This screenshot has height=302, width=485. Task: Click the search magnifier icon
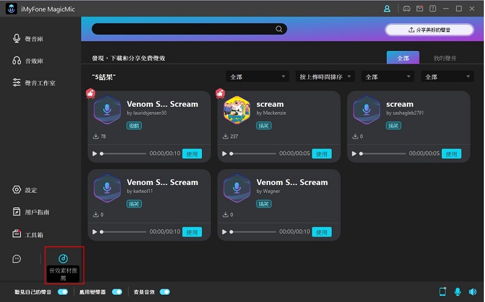point(279,29)
